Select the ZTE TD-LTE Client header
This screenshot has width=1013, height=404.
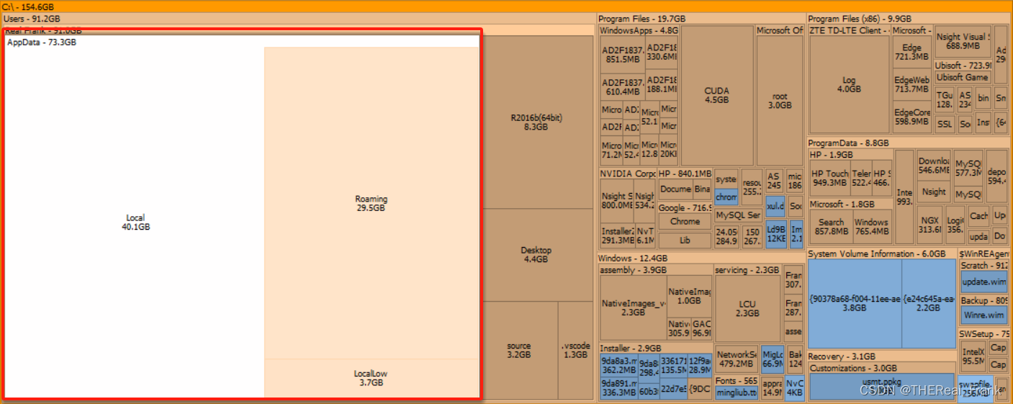pos(848,31)
